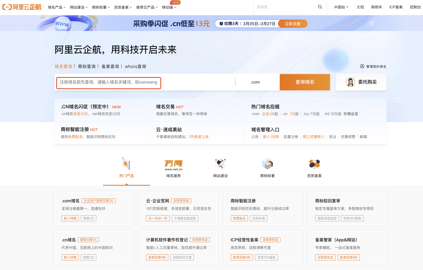Click the 买一年送一年 tag
423x270 pixels.
(158, 218)
